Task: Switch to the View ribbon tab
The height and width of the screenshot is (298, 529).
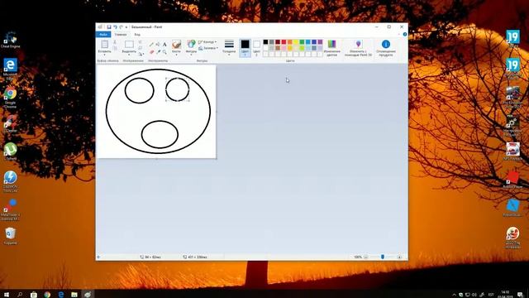Action: point(137,35)
